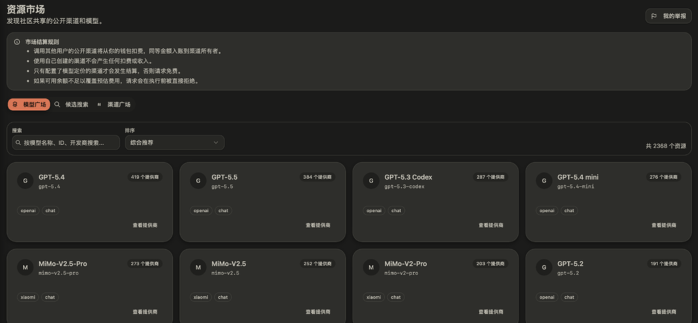The height and width of the screenshot is (323, 698).
Task: Click the 模型广场 tab icon
Action: pos(15,105)
